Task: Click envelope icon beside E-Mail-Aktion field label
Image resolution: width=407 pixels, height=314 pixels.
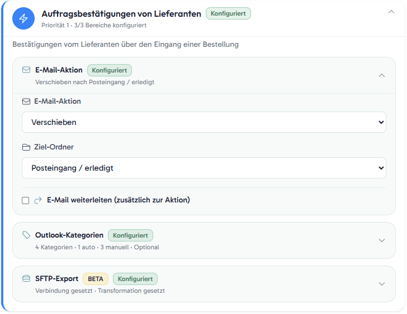Action: point(26,102)
